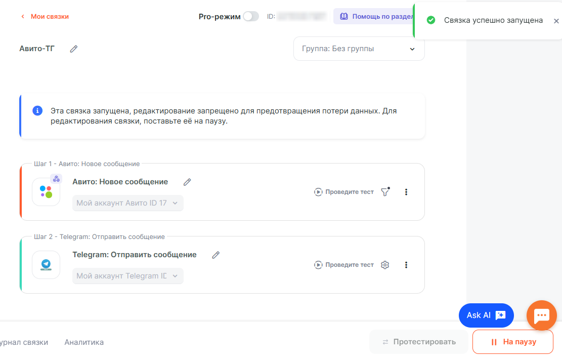Toggle the Pro-режим switch
Image resolution: width=562 pixels, height=359 pixels.
tap(250, 17)
